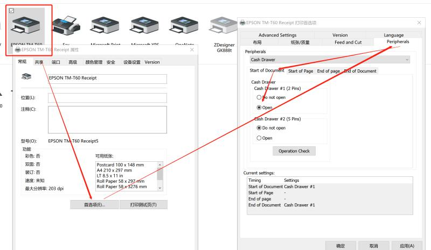Click the 位置(L) input field
The width and height of the screenshot is (431, 250).
(107, 98)
